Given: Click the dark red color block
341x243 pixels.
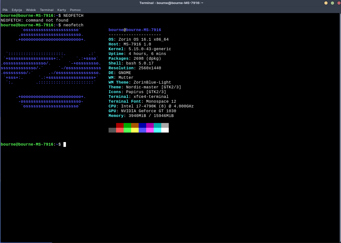Looking at the screenshot, I should tap(120, 125).
